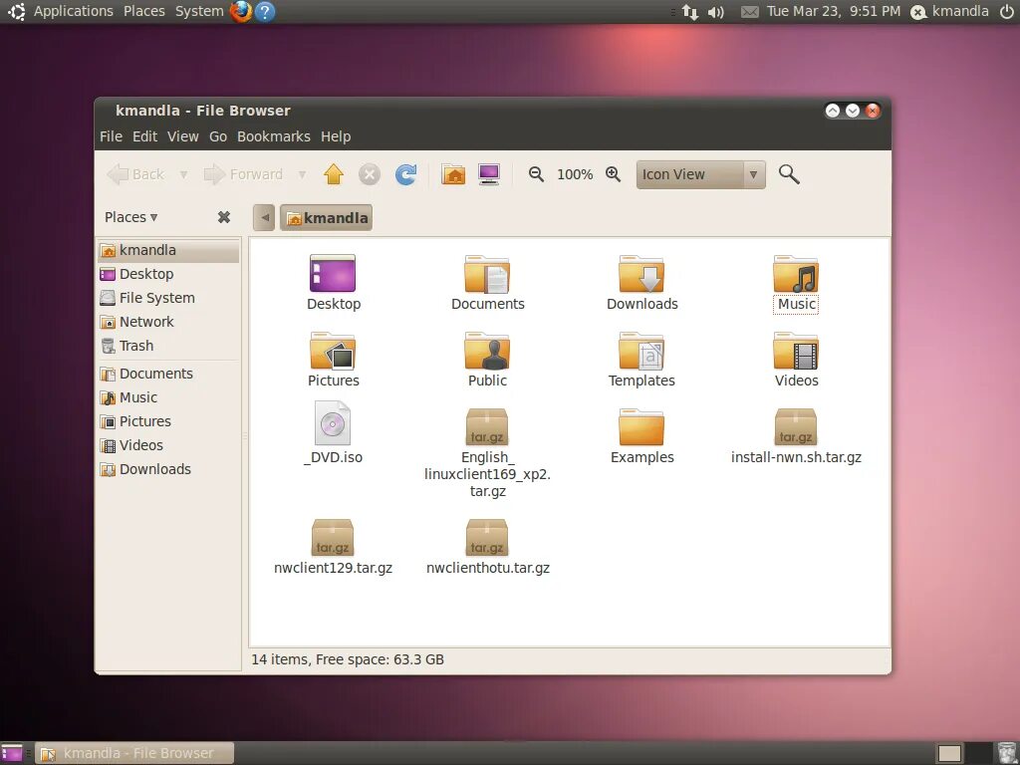Open Music bookmark in sidebar
This screenshot has width=1020, height=765.
[x=168, y=397]
